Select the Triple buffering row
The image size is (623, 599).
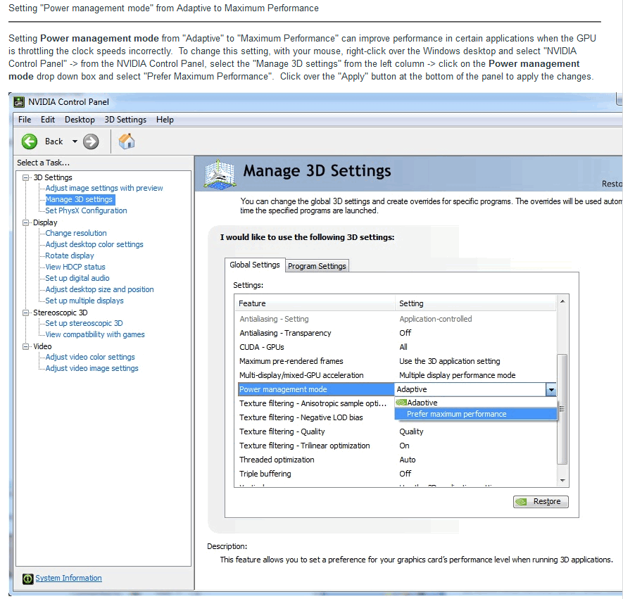click(397, 474)
